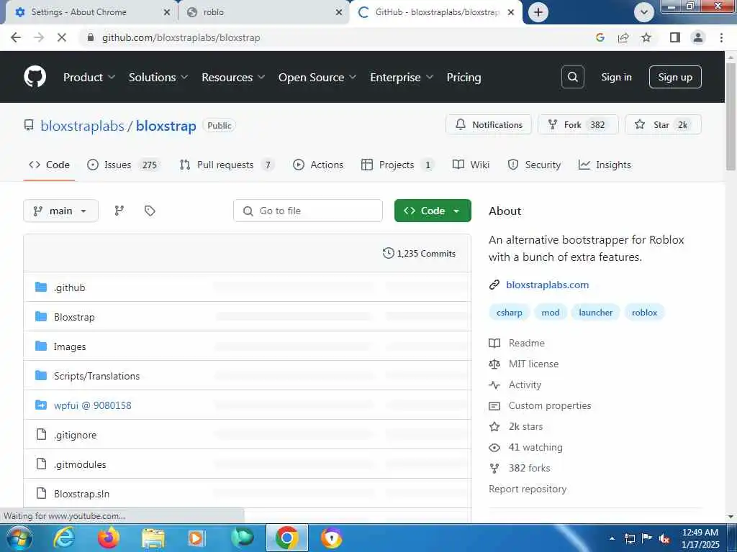Click the browser forward arrow
The height and width of the screenshot is (552, 737).
[x=39, y=37]
